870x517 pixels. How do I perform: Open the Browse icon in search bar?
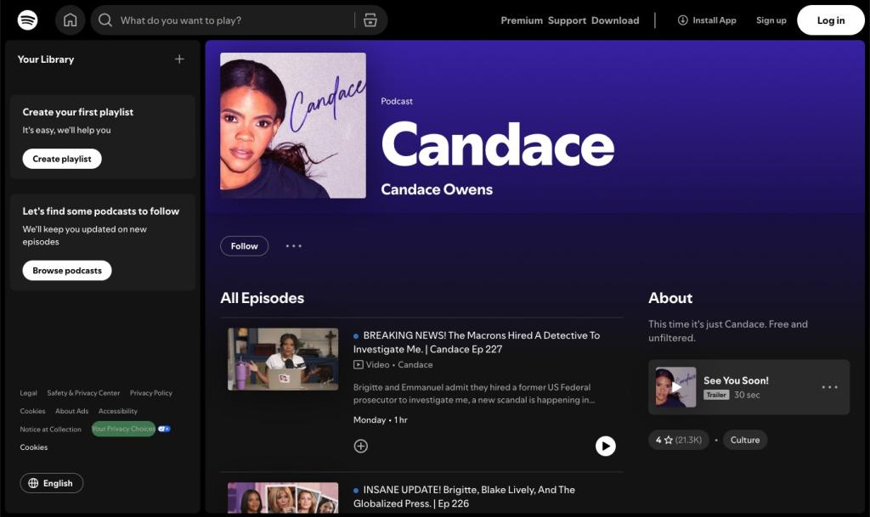(x=370, y=20)
